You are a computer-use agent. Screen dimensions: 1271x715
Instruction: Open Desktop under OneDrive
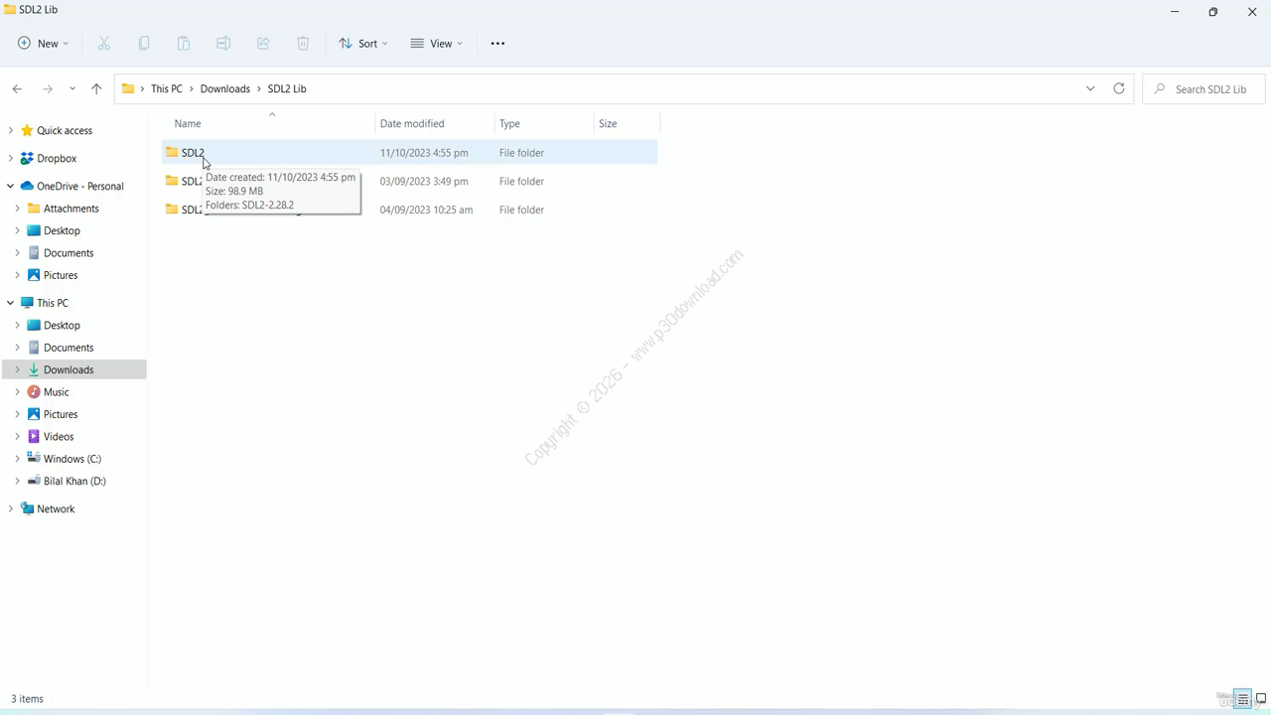click(62, 230)
